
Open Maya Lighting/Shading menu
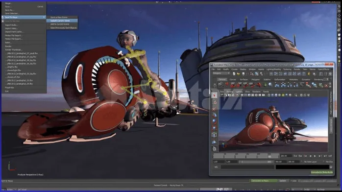(273, 69)
